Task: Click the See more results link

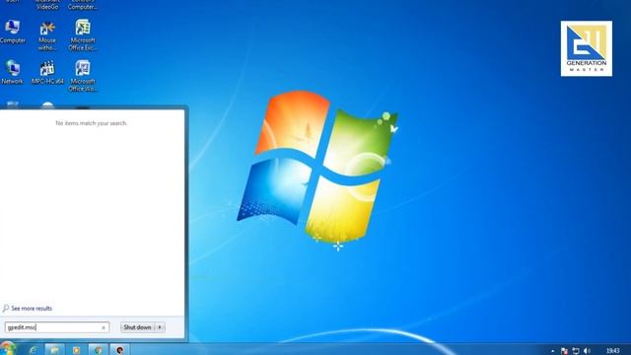Action: [32, 309]
